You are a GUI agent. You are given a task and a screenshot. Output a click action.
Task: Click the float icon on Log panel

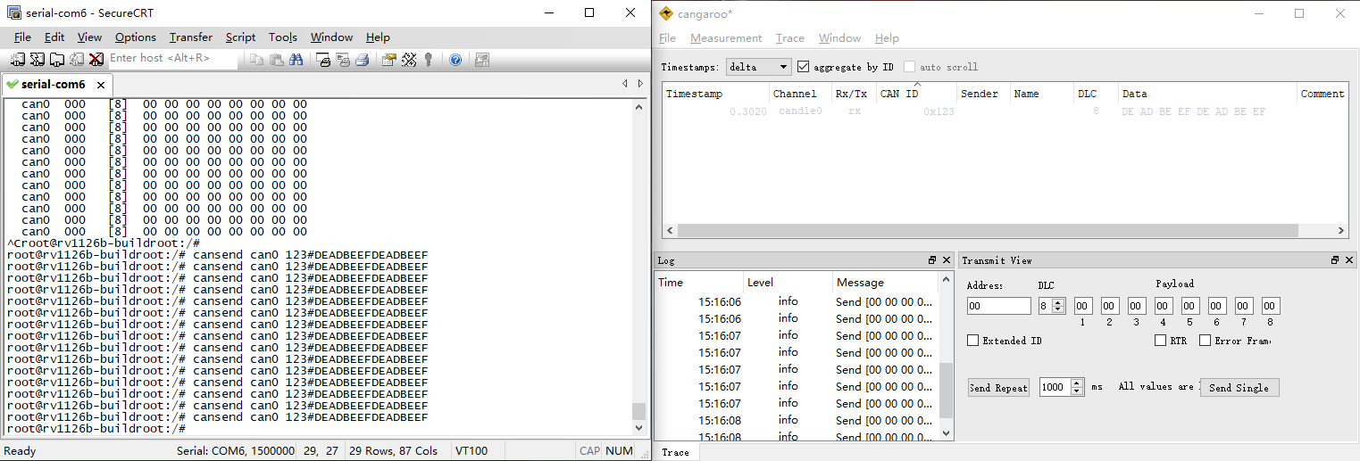pyautogui.click(x=933, y=260)
